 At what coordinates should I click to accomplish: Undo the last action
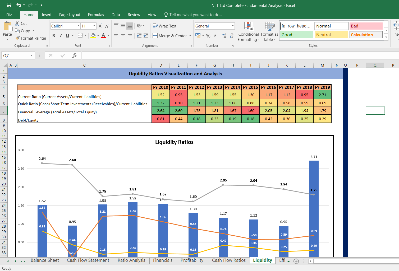[x=19, y=5]
